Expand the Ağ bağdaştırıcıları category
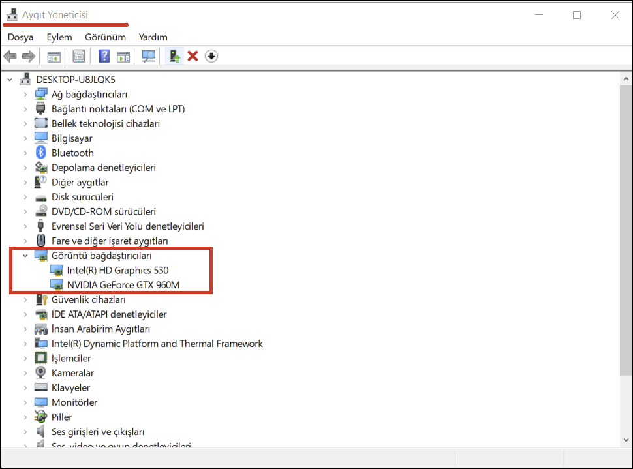The image size is (633, 469). pos(25,94)
